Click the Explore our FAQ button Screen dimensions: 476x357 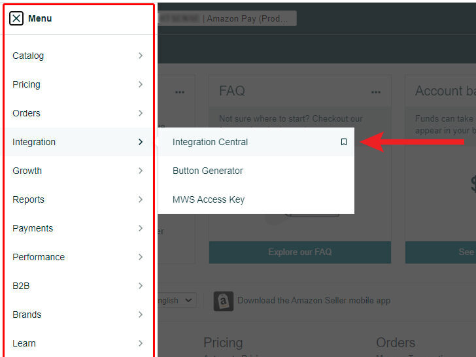300,252
